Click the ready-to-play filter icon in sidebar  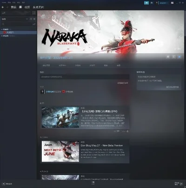coord(34,19)
